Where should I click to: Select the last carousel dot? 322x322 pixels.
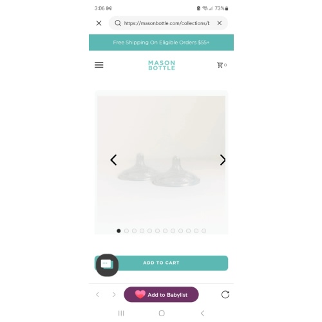(x=204, y=231)
